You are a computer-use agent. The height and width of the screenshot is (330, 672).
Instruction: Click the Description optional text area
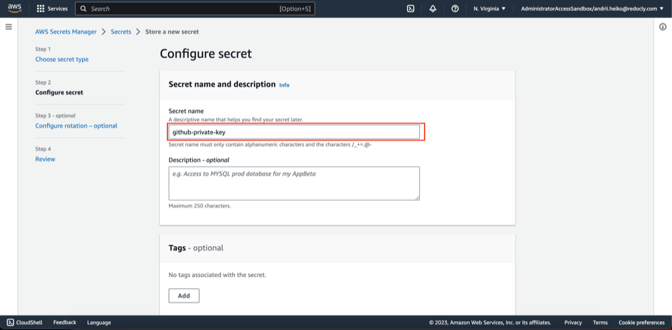coord(294,183)
